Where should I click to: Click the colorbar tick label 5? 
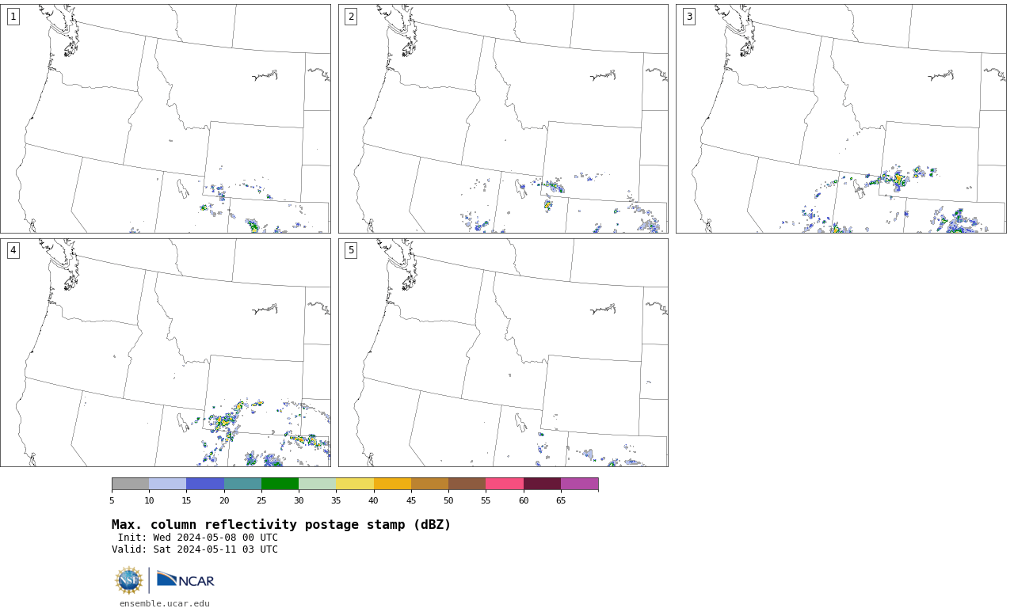click(112, 500)
